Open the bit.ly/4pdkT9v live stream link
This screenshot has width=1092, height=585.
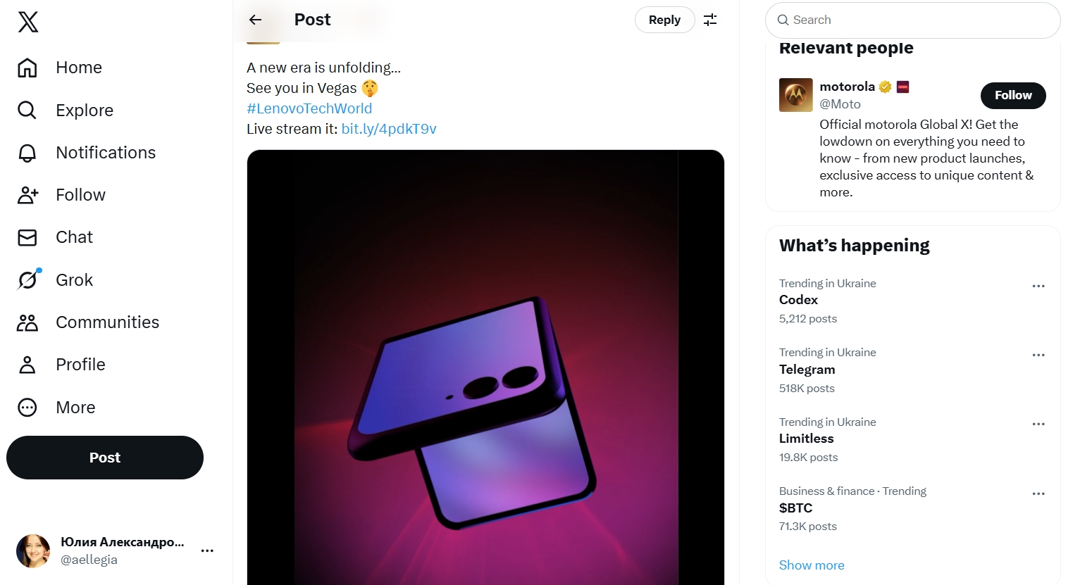point(389,129)
